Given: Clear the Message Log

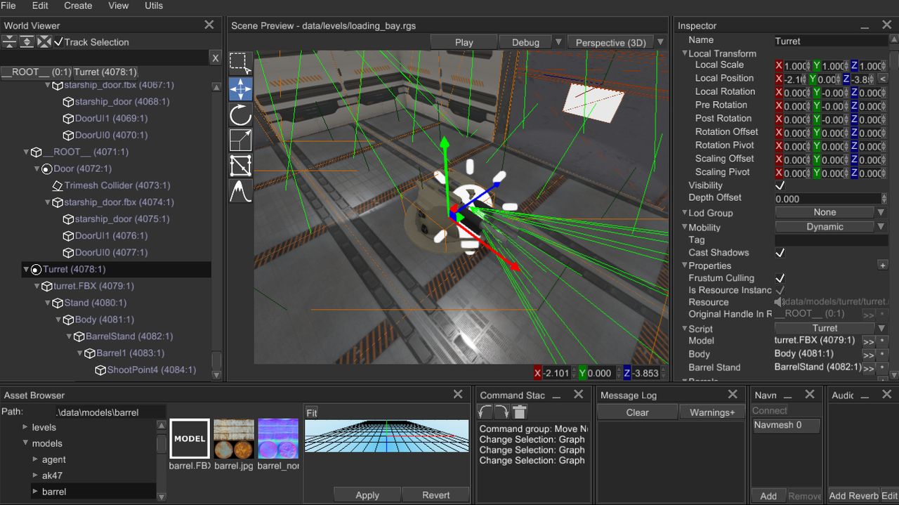Looking at the screenshot, I should (x=637, y=412).
